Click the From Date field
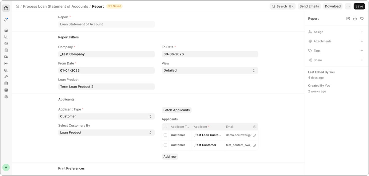This screenshot has height=176, width=369. click(x=106, y=70)
